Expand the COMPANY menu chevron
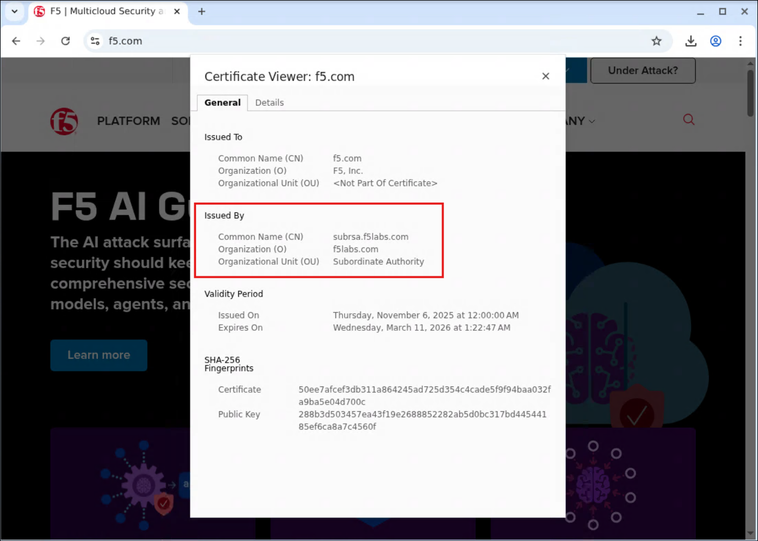This screenshot has height=541, width=758. point(592,121)
